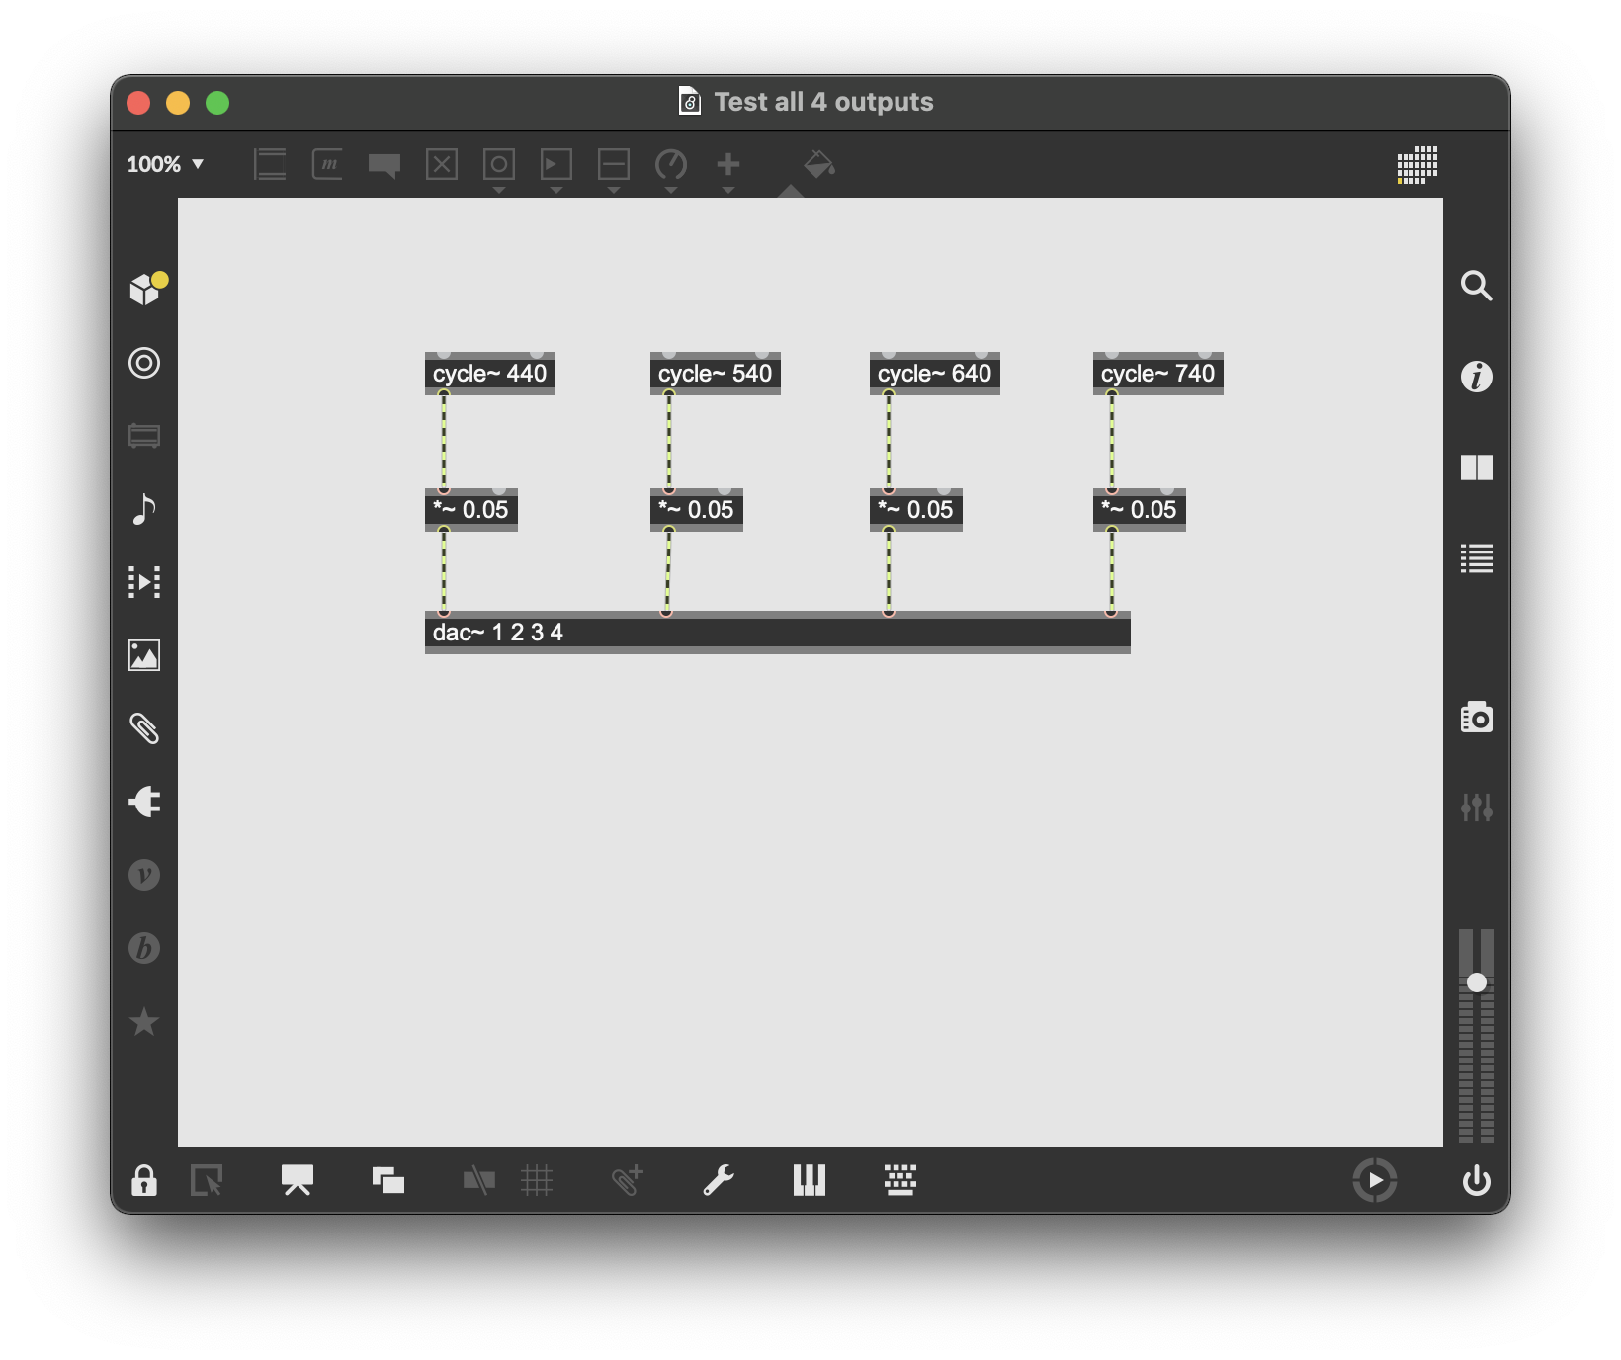Open the images browser in left sidebar
1621x1360 pixels.
coord(144,655)
